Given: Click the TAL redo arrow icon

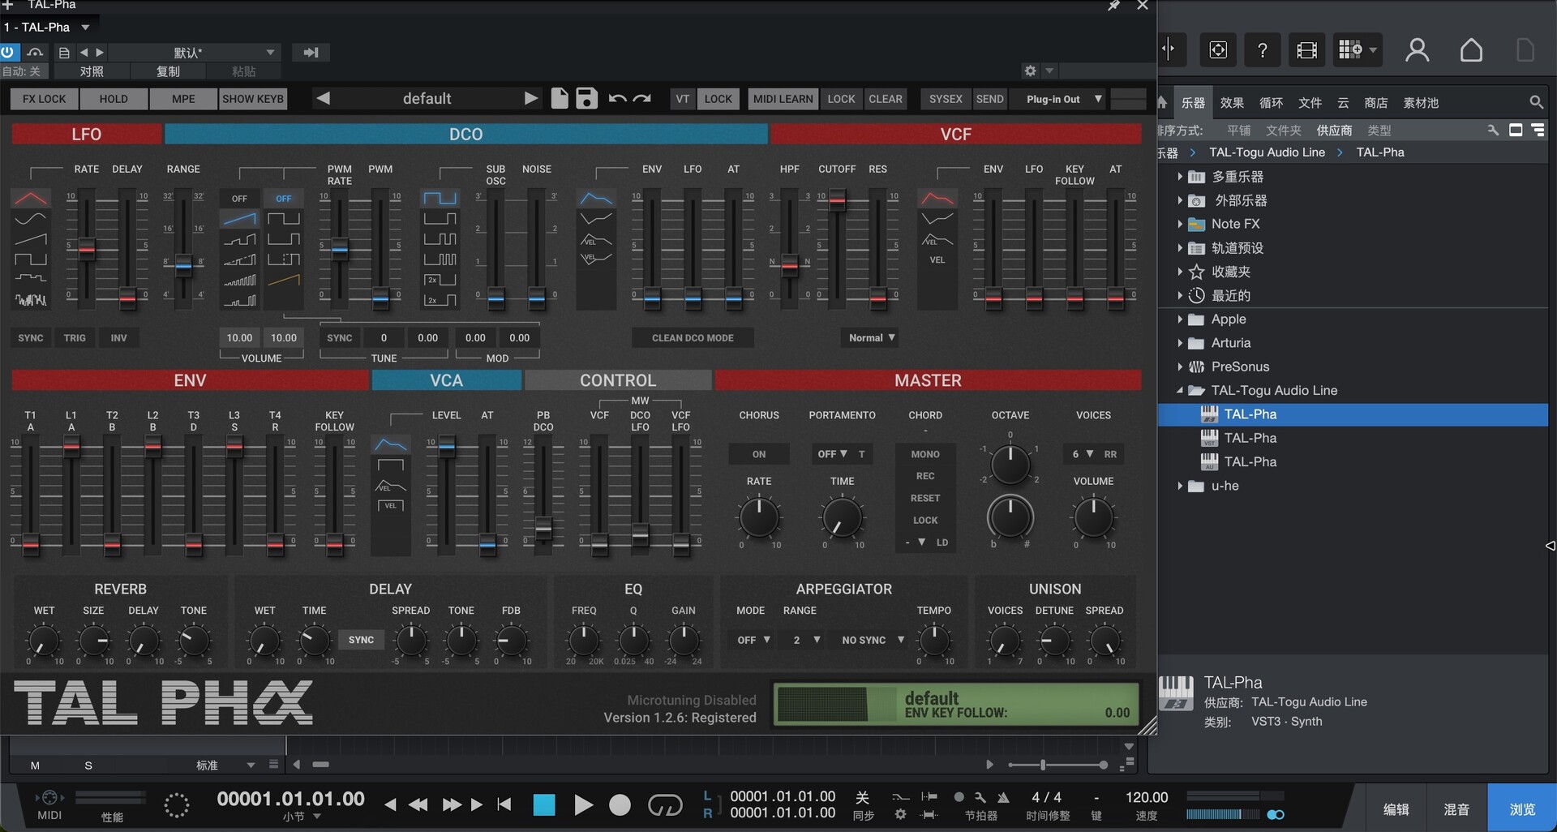Looking at the screenshot, I should click(642, 99).
